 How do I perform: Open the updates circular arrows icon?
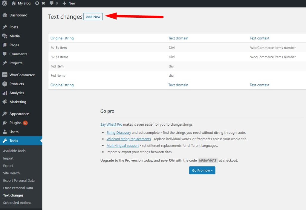tap(37, 3)
